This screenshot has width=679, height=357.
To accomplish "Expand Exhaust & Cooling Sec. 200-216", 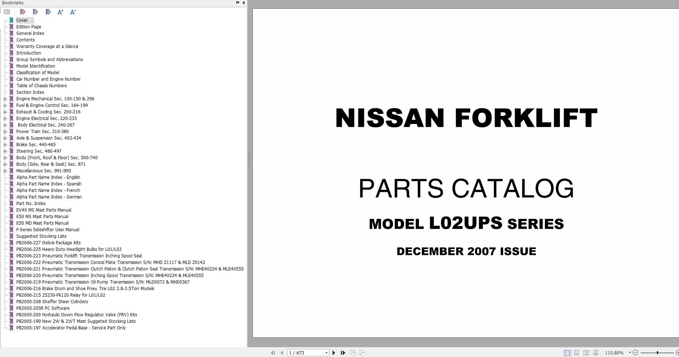I will (x=5, y=112).
